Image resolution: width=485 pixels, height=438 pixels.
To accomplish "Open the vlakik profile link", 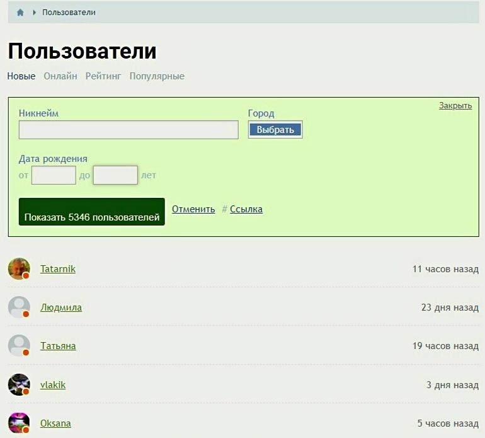I will click(x=53, y=385).
